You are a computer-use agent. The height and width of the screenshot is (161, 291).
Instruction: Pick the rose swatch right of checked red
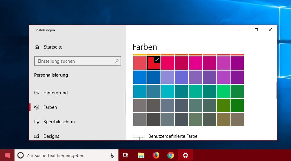click(x=168, y=63)
